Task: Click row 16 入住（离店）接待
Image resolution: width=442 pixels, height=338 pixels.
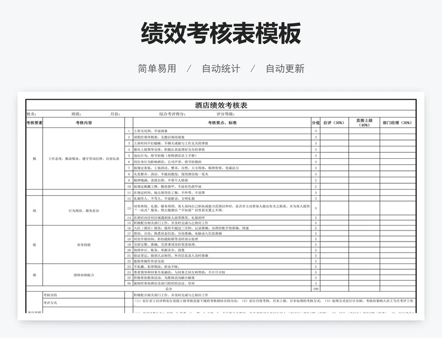Action: pyautogui.click(x=222, y=228)
